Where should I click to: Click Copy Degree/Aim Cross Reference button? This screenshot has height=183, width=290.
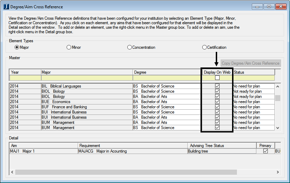click(x=250, y=63)
